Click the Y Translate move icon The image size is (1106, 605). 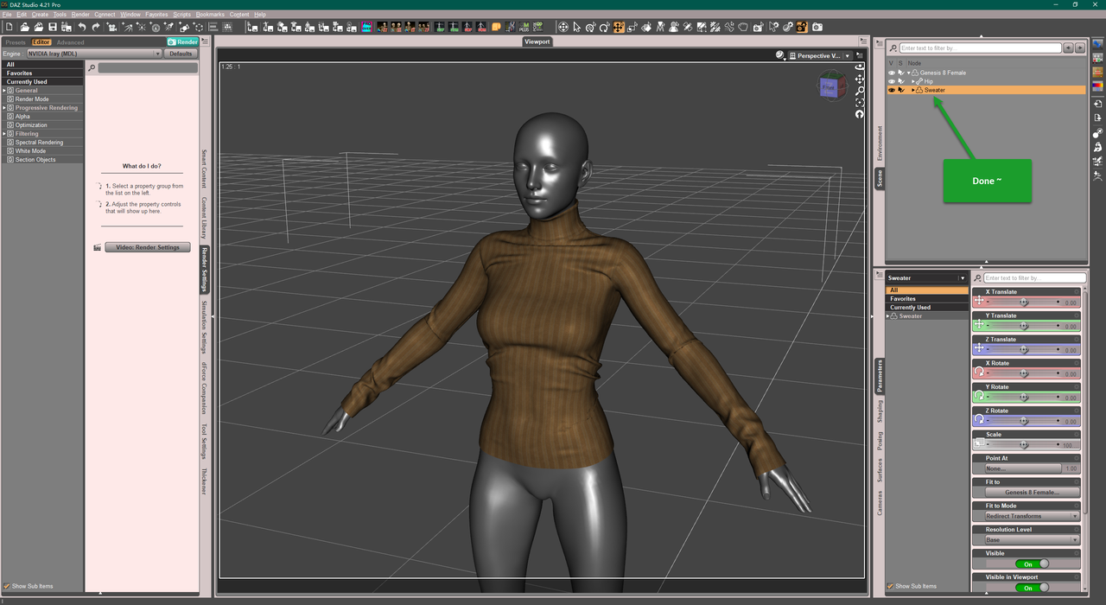tap(979, 324)
